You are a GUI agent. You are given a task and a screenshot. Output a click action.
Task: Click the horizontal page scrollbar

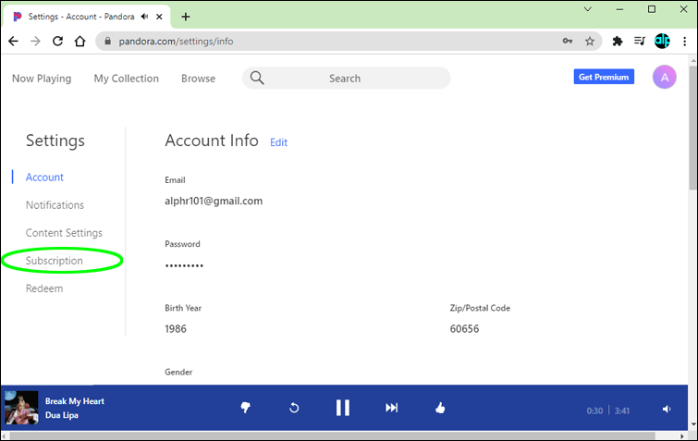(x=332, y=436)
